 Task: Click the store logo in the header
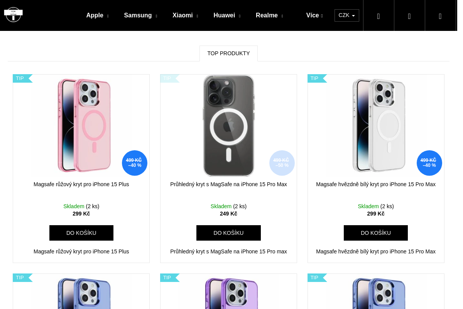point(14,15)
